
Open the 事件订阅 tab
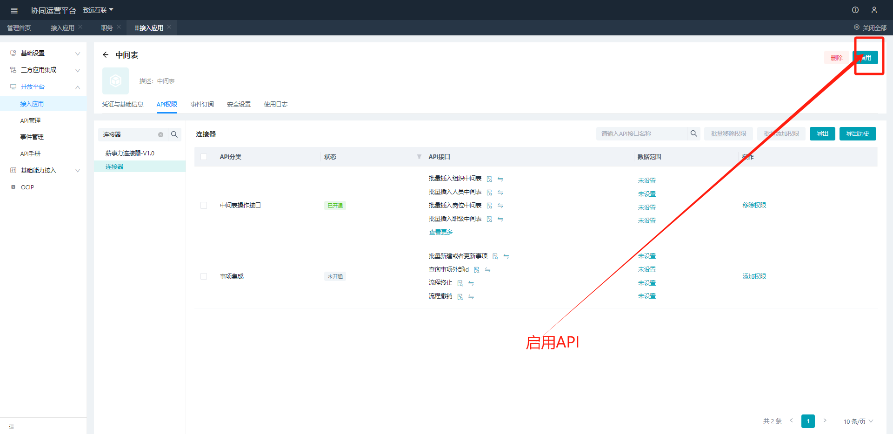(202, 105)
